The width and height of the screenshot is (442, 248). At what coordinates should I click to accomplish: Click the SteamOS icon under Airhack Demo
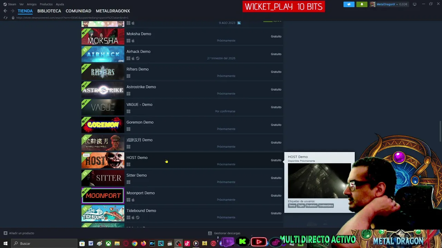(x=137, y=59)
